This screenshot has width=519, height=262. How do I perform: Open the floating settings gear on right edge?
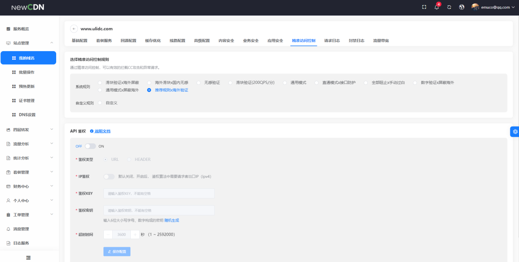(x=515, y=131)
